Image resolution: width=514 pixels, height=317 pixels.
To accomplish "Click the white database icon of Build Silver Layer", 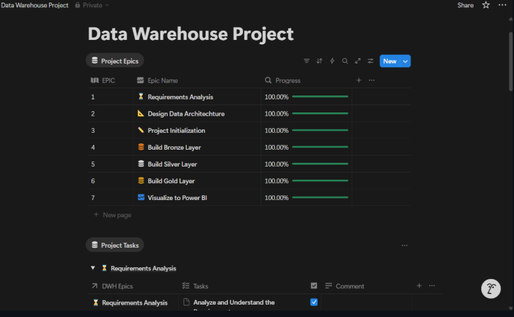I will point(141,163).
